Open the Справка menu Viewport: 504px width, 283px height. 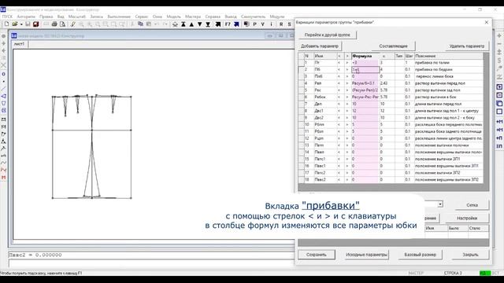tap(213, 17)
